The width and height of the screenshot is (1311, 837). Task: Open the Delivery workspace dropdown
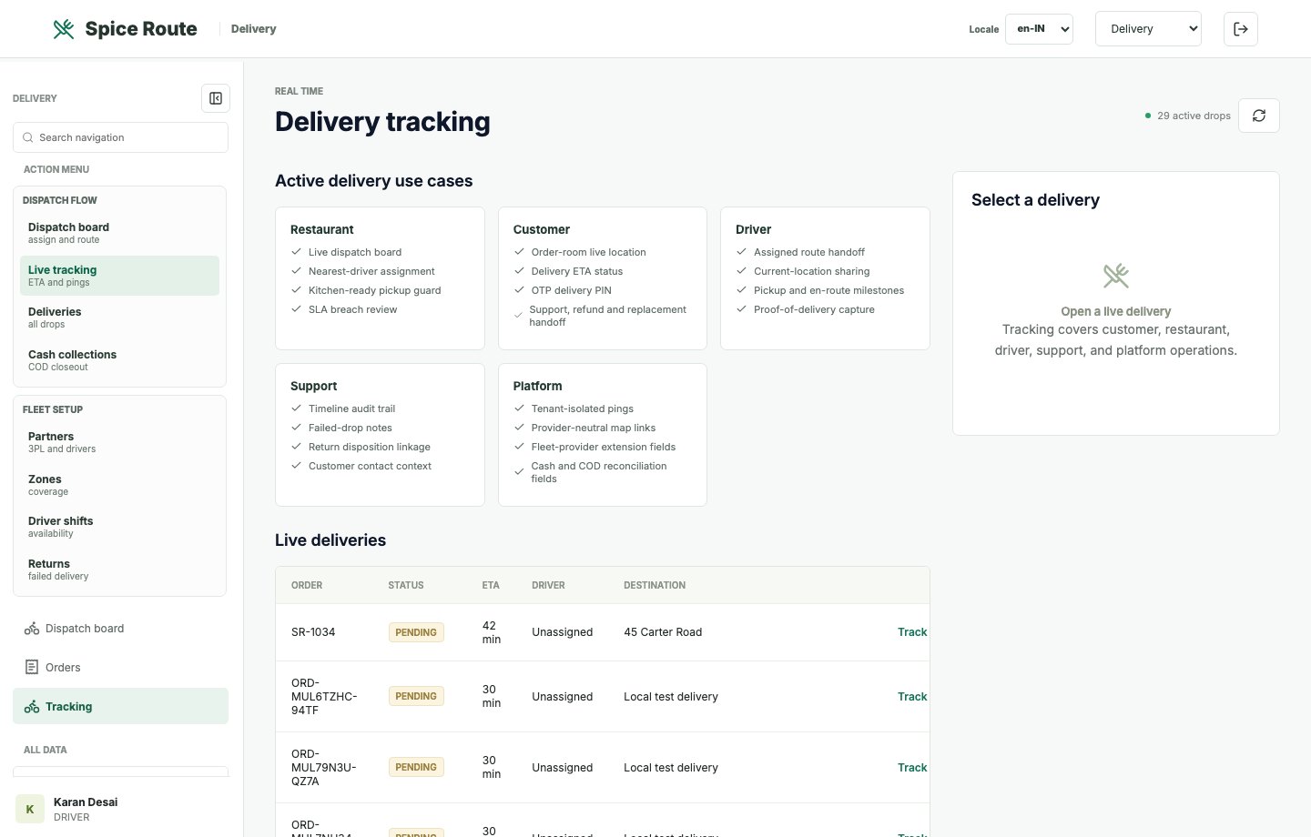[1148, 29]
